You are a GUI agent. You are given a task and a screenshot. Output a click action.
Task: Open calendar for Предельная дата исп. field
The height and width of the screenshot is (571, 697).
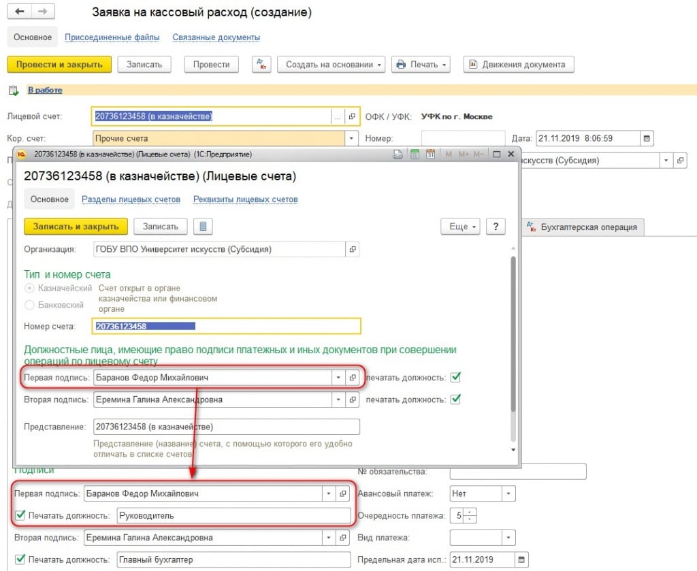coord(521,559)
